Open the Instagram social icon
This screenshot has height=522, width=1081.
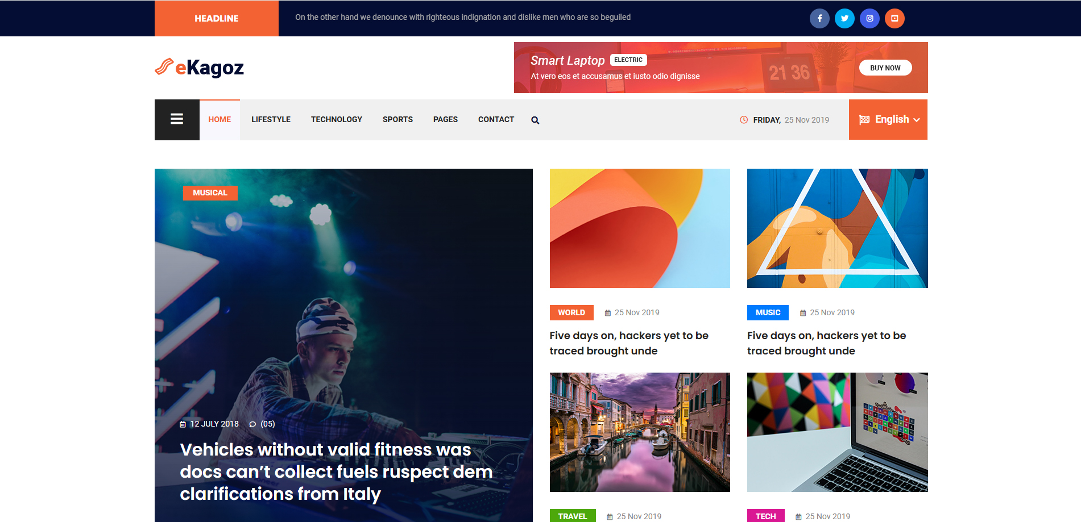coord(869,18)
